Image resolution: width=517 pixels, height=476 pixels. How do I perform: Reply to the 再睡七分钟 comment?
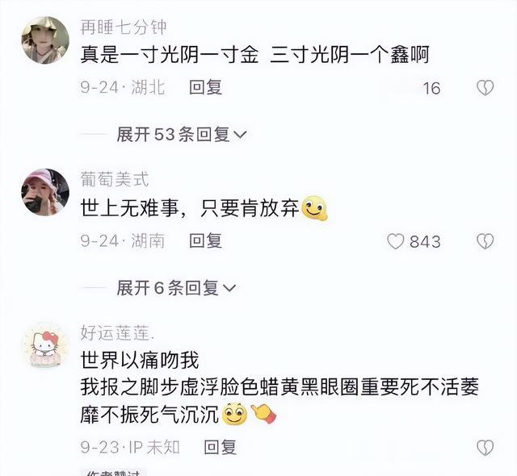click(x=205, y=88)
